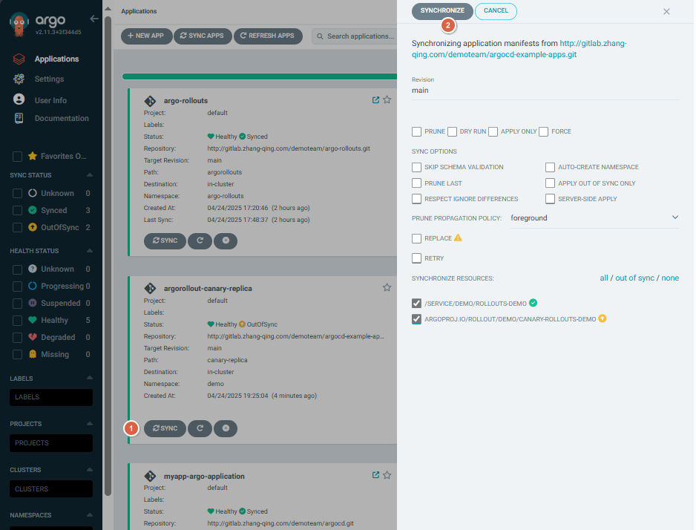Collapse the PROJECTS filter section
This screenshot has width=696, height=530.
tap(90, 423)
